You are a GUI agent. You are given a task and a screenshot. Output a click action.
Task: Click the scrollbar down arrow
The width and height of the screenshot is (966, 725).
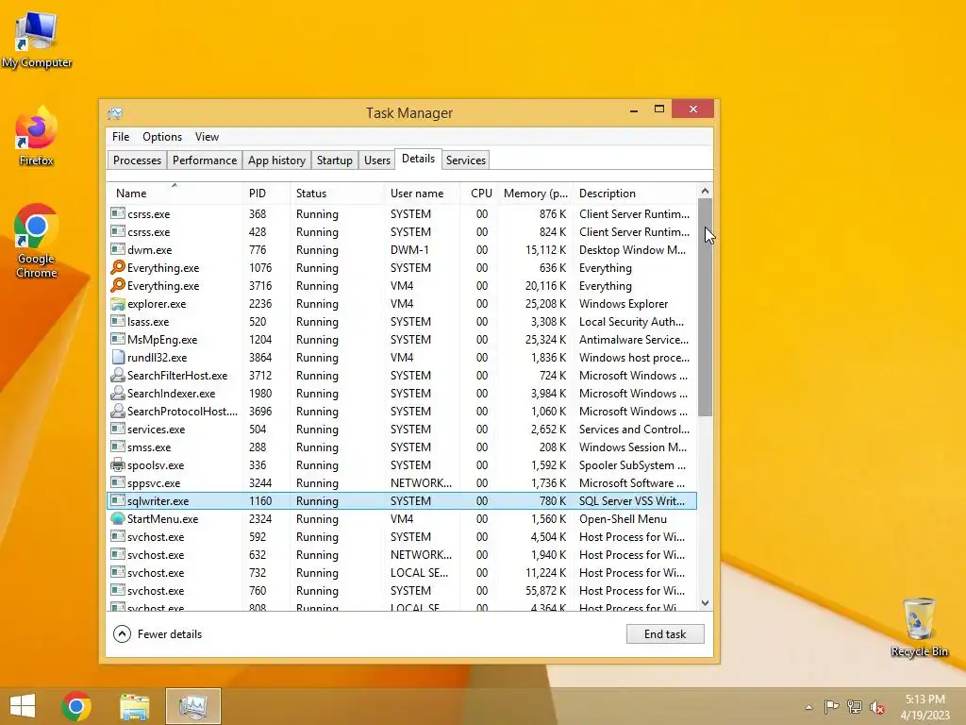(x=706, y=603)
